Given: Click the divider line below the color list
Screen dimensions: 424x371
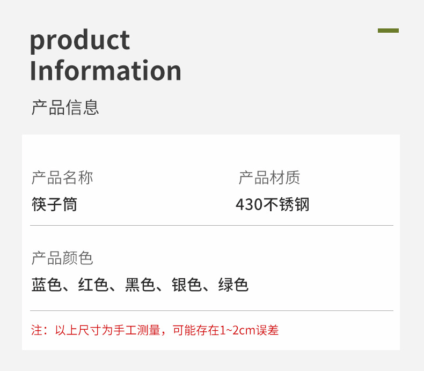Looking at the screenshot, I should pos(211,310).
